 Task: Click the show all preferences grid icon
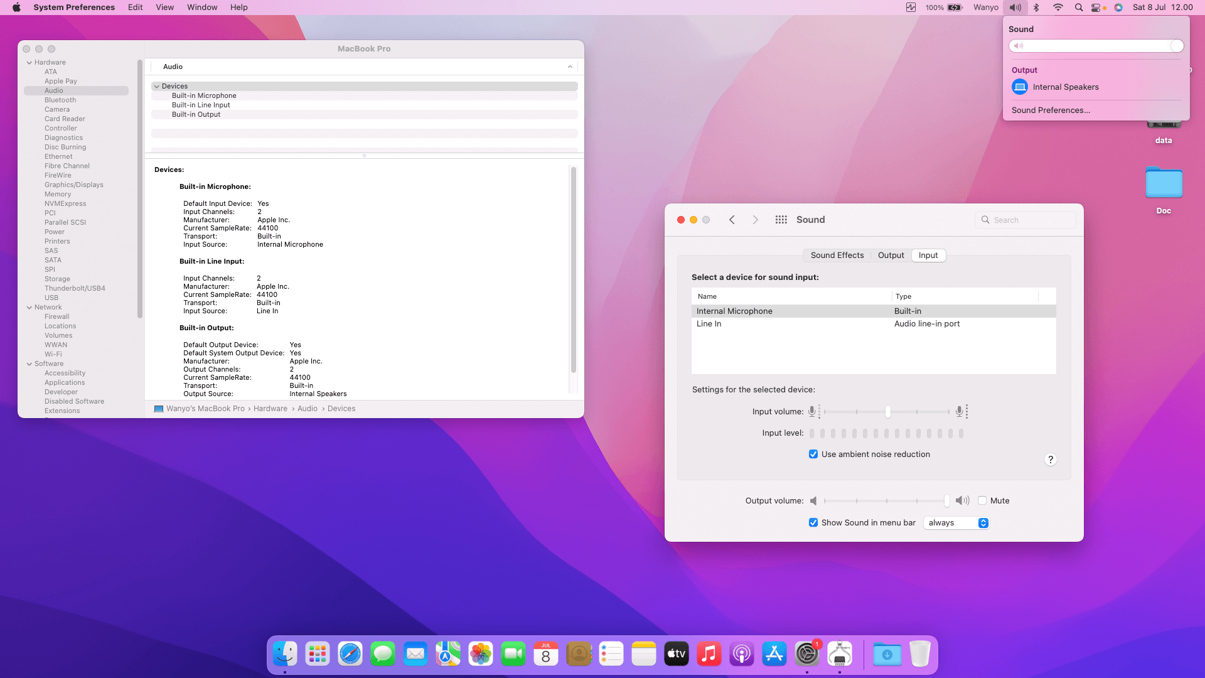(781, 220)
